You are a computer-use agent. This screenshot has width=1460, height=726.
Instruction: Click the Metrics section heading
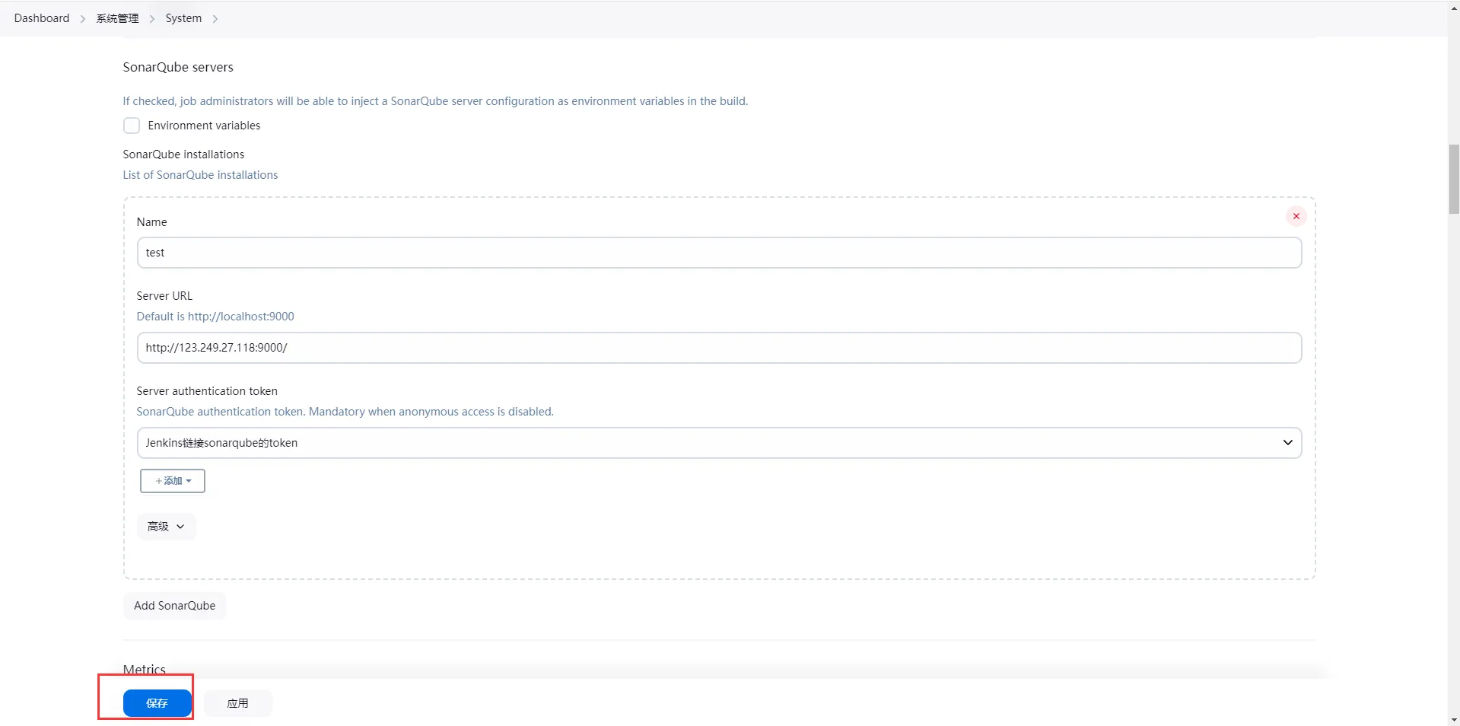click(145, 670)
